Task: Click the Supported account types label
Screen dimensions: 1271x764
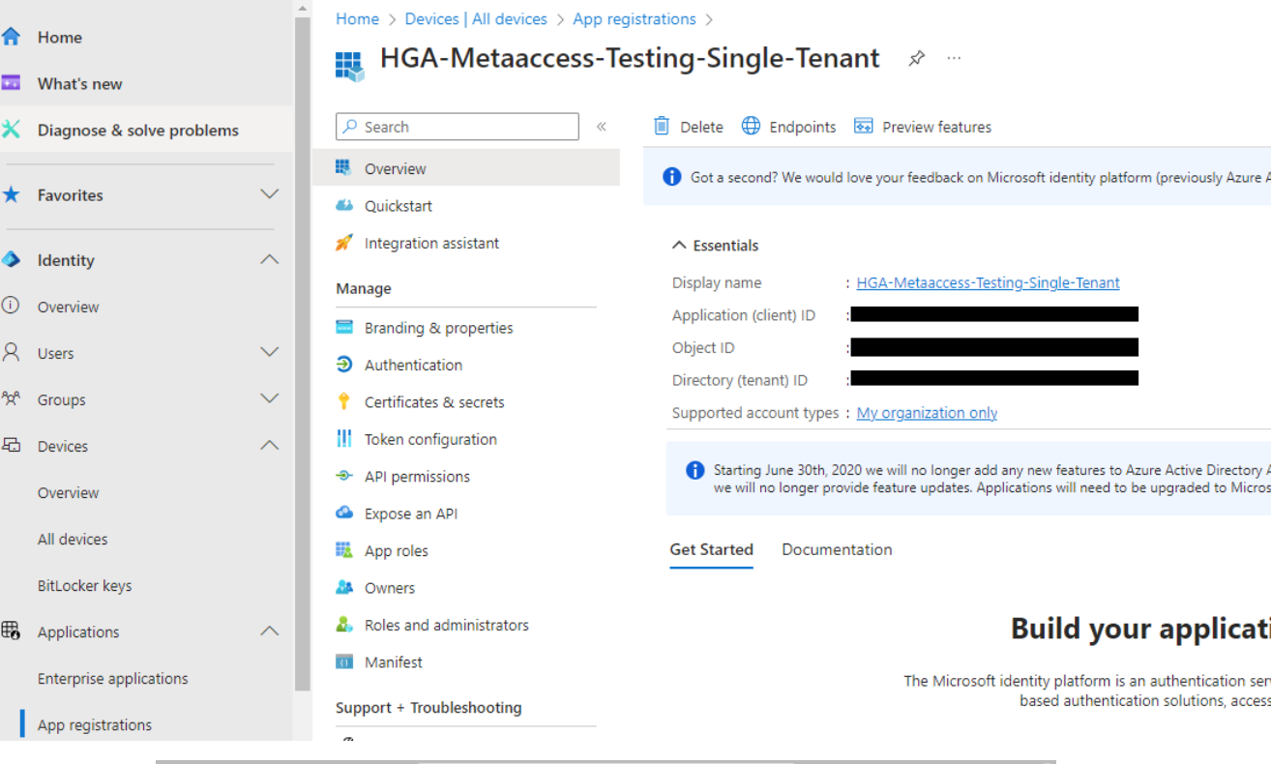Action: pos(755,412)
